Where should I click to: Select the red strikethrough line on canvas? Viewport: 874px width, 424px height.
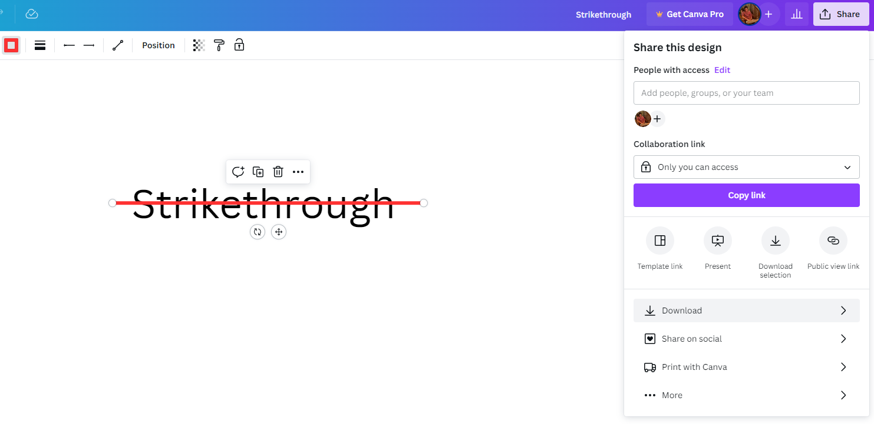268,203
